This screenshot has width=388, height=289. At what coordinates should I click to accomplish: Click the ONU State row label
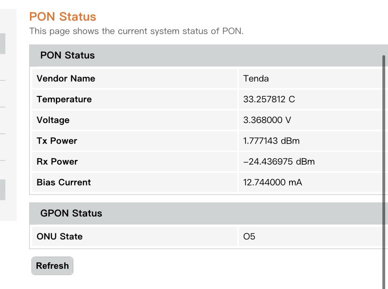pyautogui.click(x=60, y=237)
